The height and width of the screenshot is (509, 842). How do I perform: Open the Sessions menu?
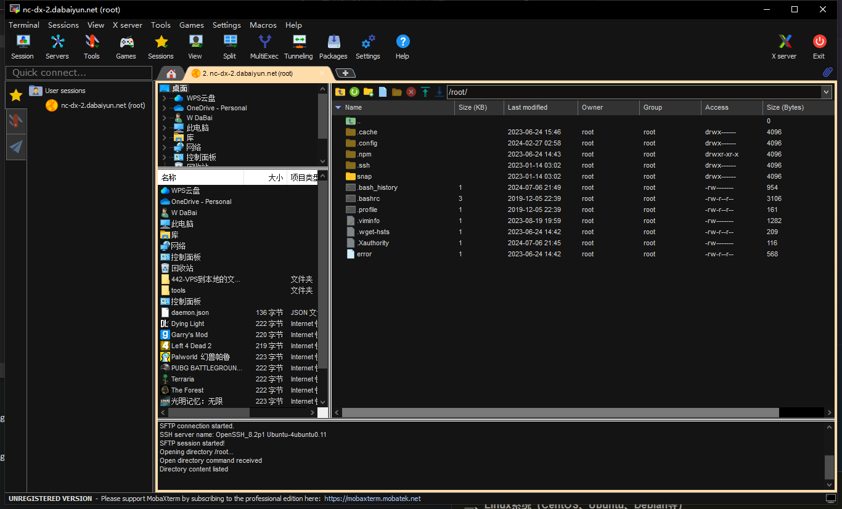pos(63,25)
